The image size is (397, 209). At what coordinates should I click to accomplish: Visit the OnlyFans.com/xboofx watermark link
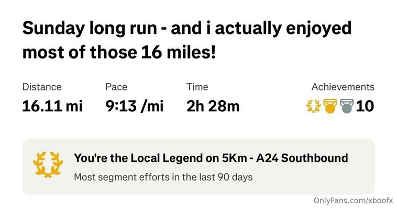pos(353,201)
